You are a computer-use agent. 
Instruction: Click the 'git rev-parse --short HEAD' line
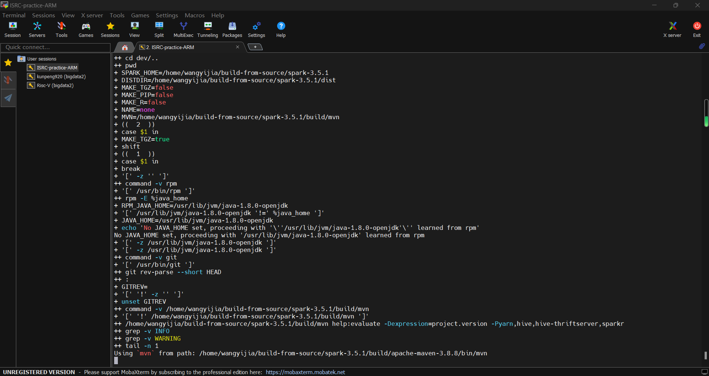click(168, 272)
